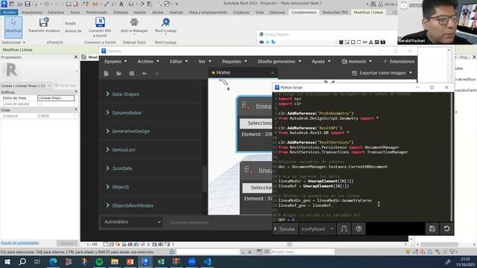Open Archivo tab in Revit
The image size is (477, 268).
tap(10, 13)
